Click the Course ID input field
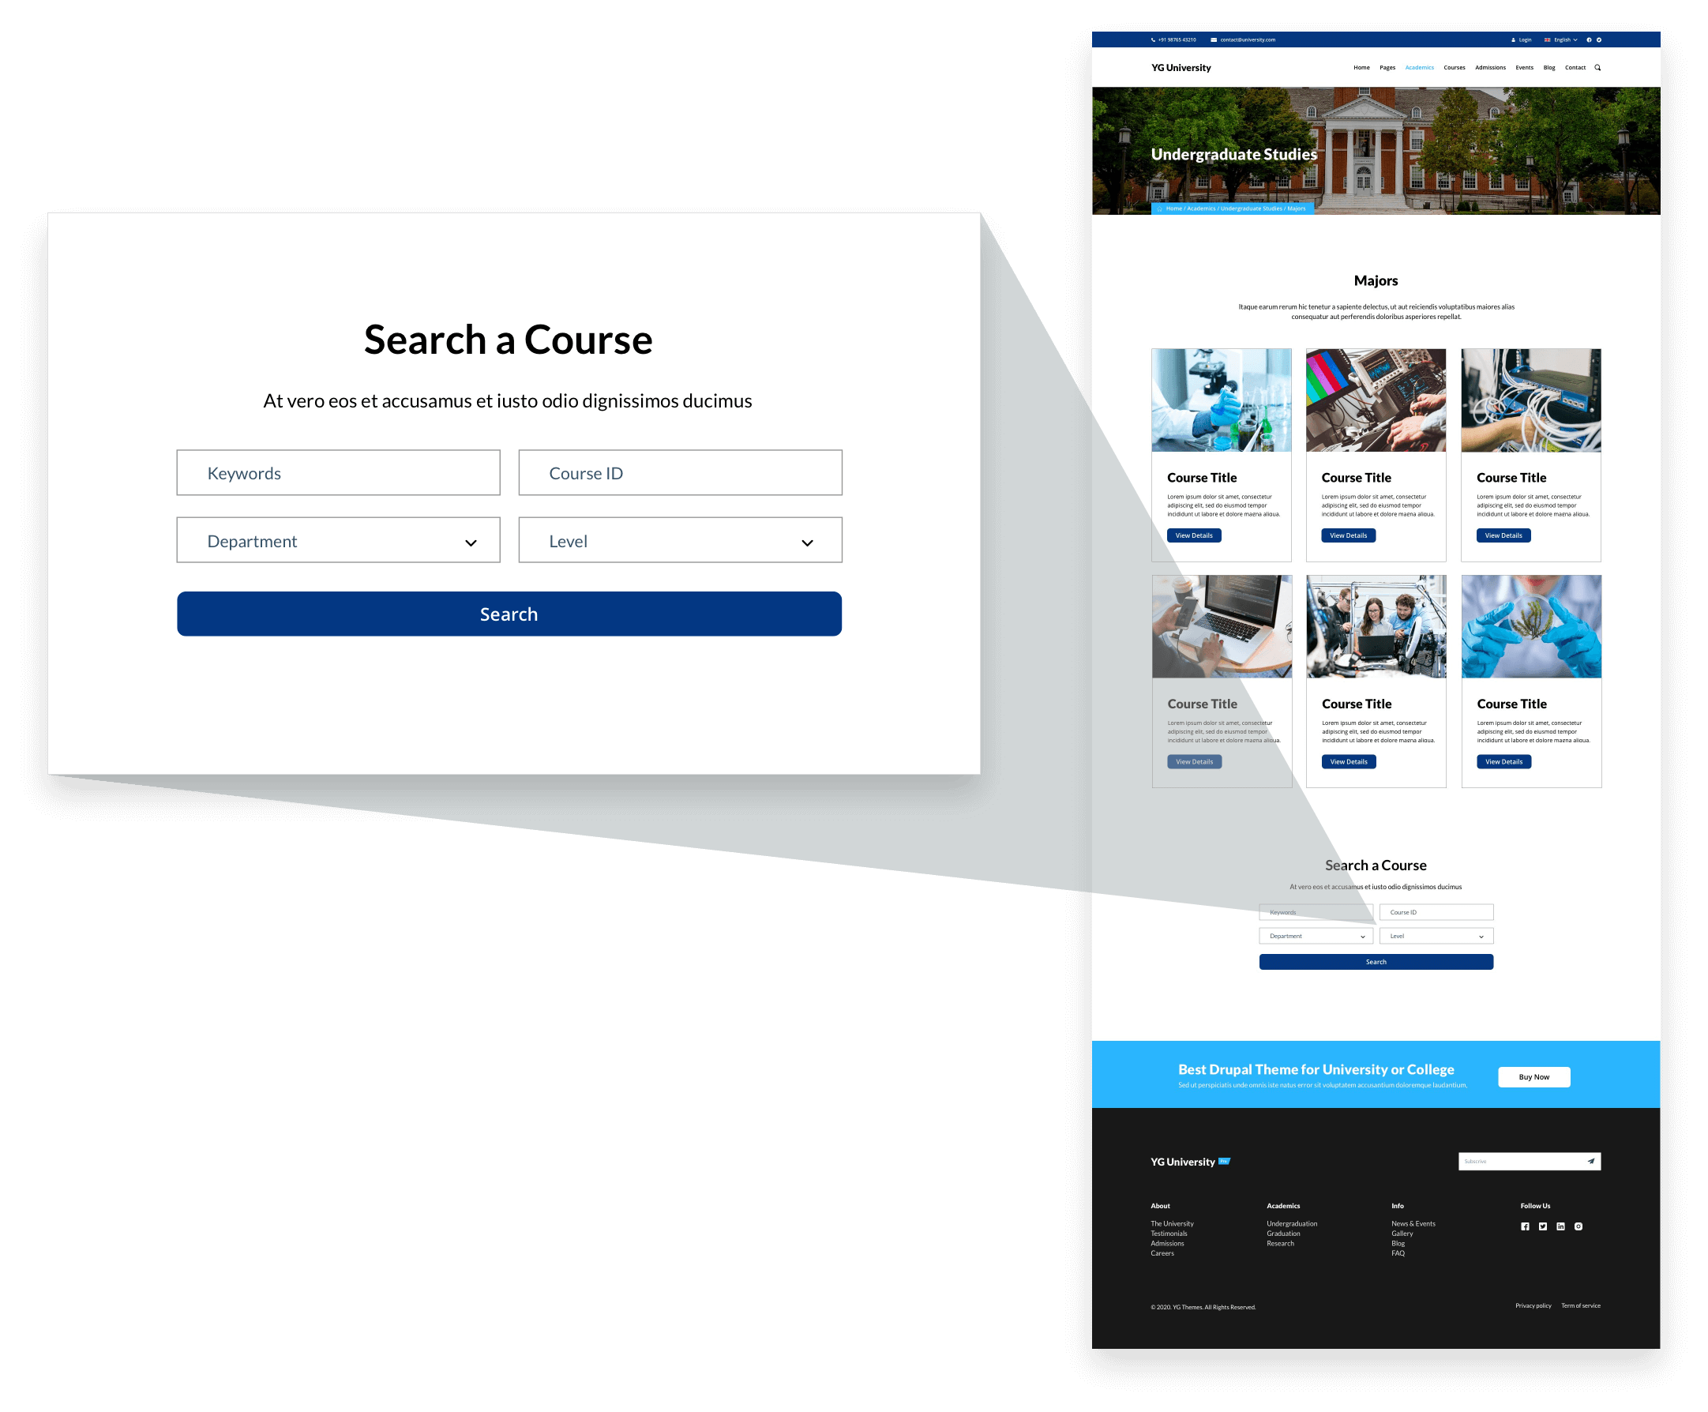Screen dimensions: 1708x1412 pos(681,472)
